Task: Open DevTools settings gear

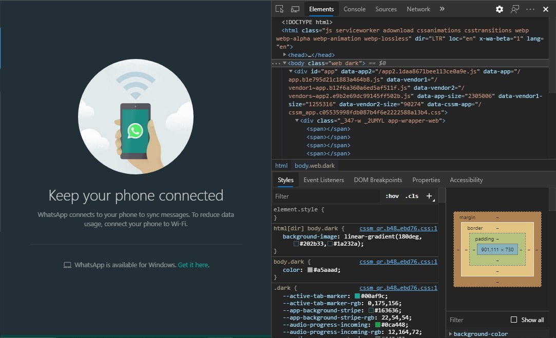Action: pos(499,9)
